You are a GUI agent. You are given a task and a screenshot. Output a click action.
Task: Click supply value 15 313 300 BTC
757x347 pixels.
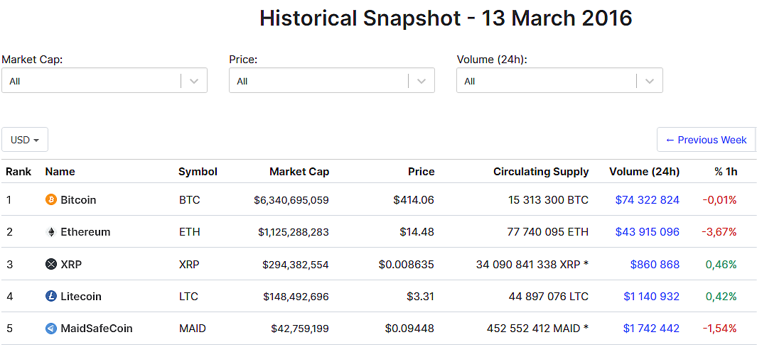549,199
